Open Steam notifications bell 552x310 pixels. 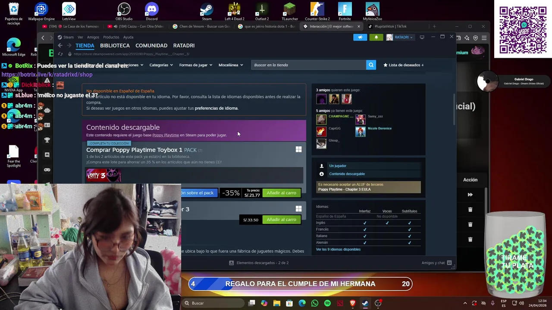tap(376, 37)
